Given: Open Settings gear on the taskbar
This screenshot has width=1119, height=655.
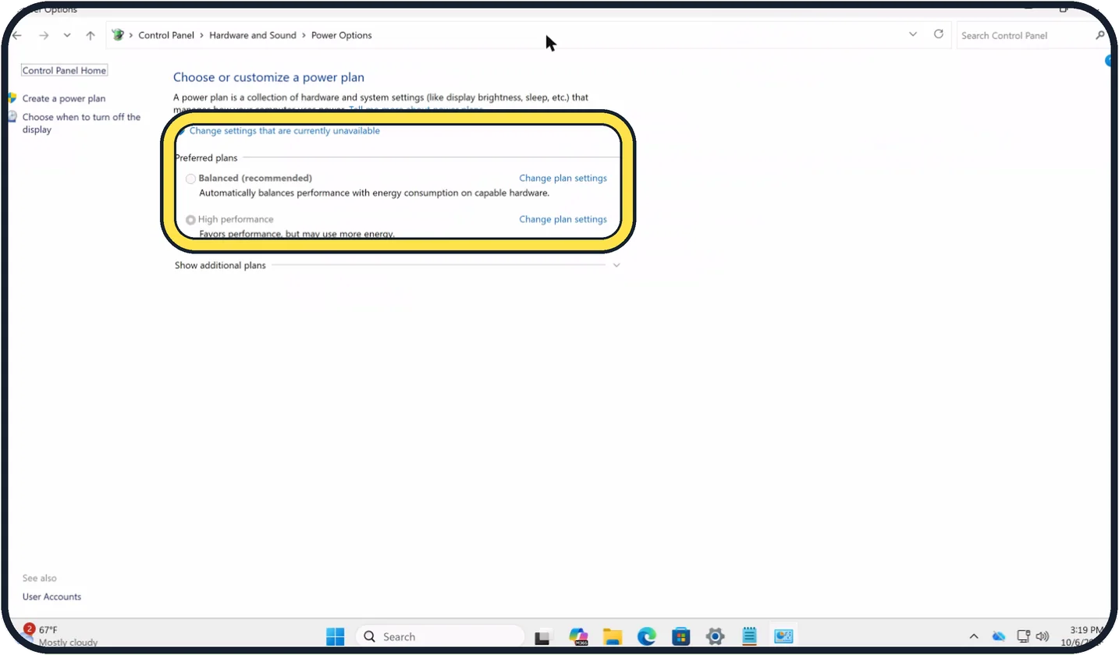Looking at the screenshot, I should pyautogui.click(x=716, y=636).
